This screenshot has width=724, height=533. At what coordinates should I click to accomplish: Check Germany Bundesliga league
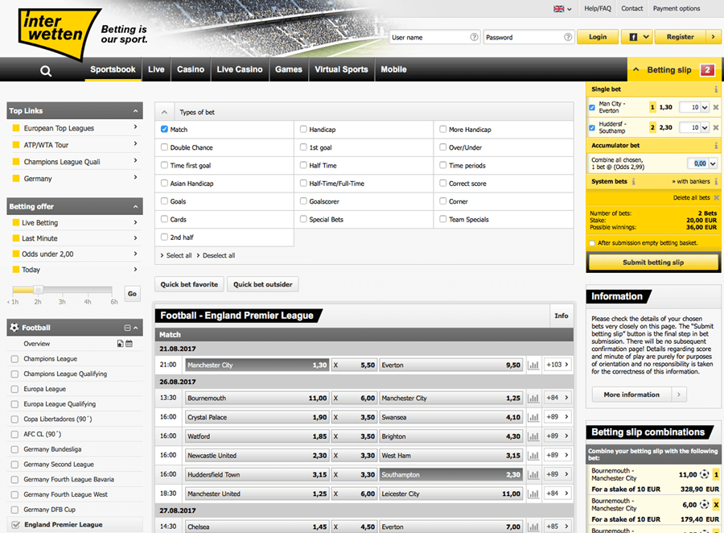pyautogui.click(x=14, y=449)
